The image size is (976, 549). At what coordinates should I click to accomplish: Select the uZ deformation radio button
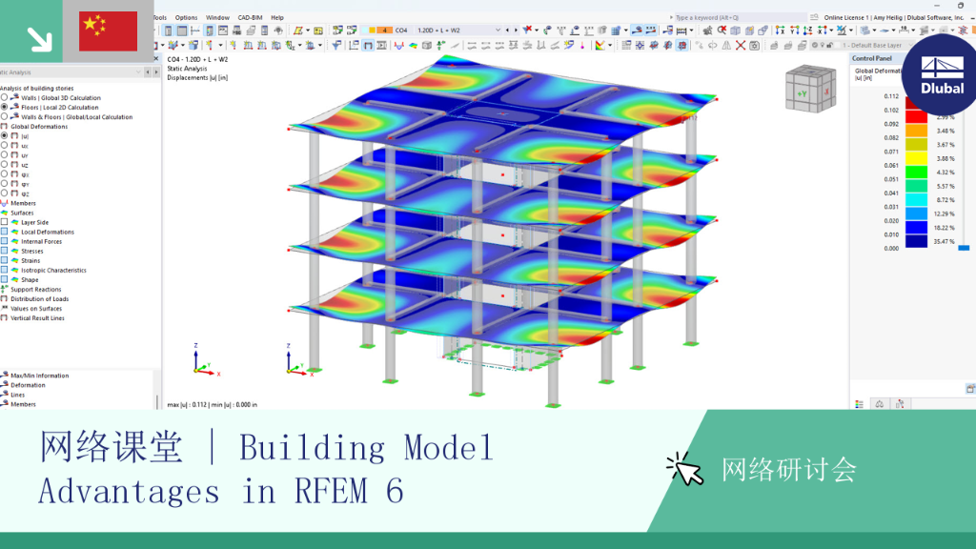point(5,164)
